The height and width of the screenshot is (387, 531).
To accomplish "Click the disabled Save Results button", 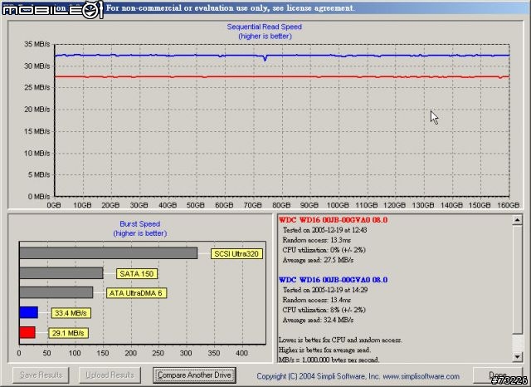I will pyautogui.click(x=41, y=375).
